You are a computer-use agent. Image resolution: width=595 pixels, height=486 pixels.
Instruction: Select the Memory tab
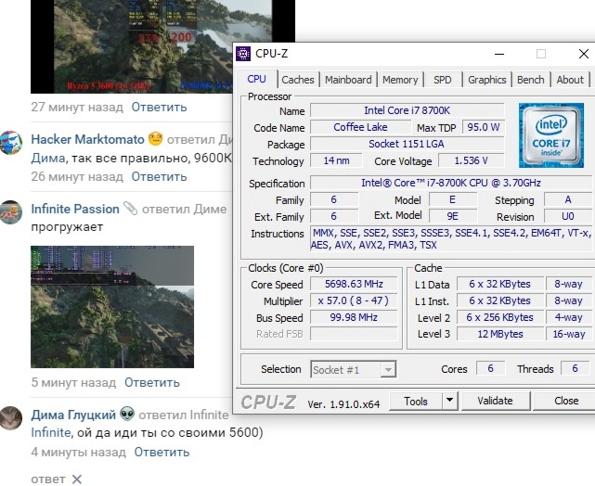(x=400, y=80)
